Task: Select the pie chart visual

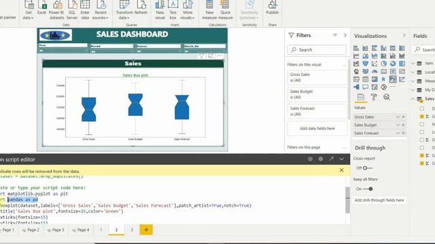Action: coord(383,64)
